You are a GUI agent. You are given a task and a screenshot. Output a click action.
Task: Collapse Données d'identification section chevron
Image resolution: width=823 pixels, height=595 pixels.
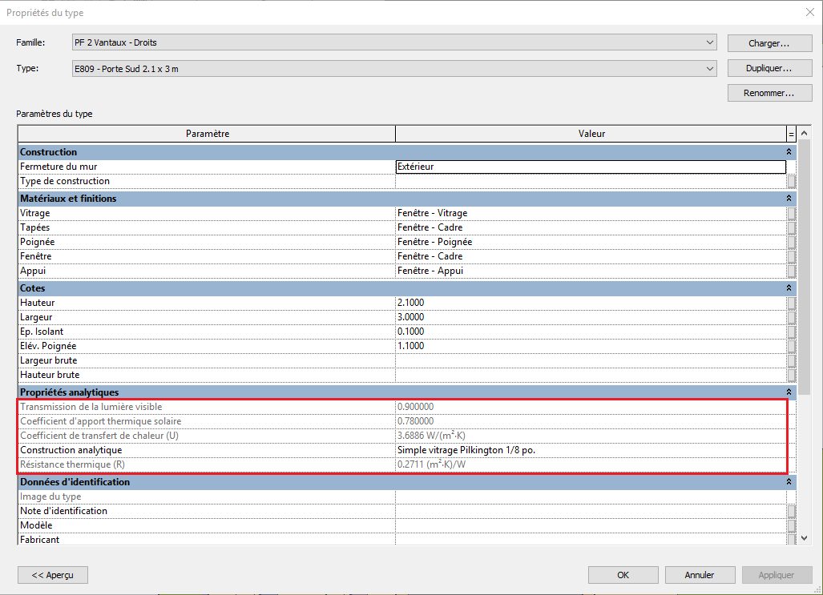click(789, 481)
